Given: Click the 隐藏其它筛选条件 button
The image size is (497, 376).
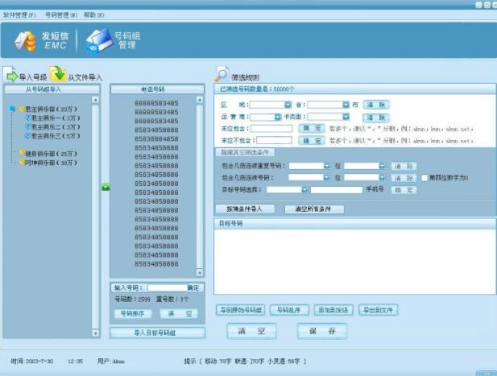Looking at the screenshot, I should [246, 152].
